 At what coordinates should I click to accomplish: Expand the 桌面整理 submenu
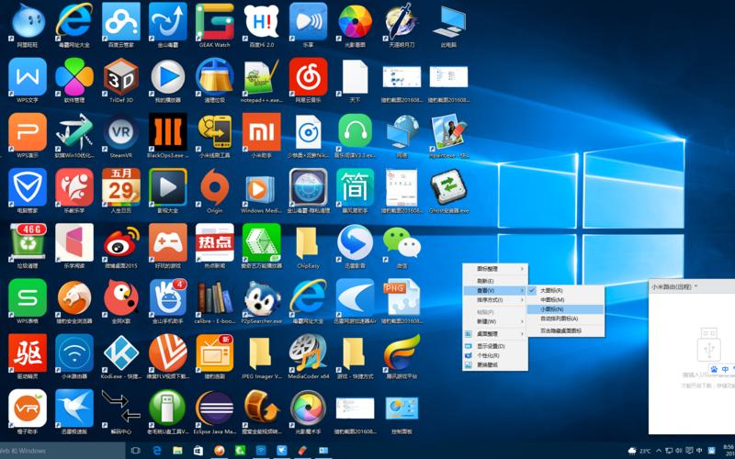pos(495,334)
